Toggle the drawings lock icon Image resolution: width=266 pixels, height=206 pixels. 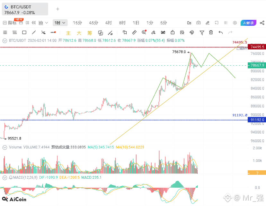[173, 32]
